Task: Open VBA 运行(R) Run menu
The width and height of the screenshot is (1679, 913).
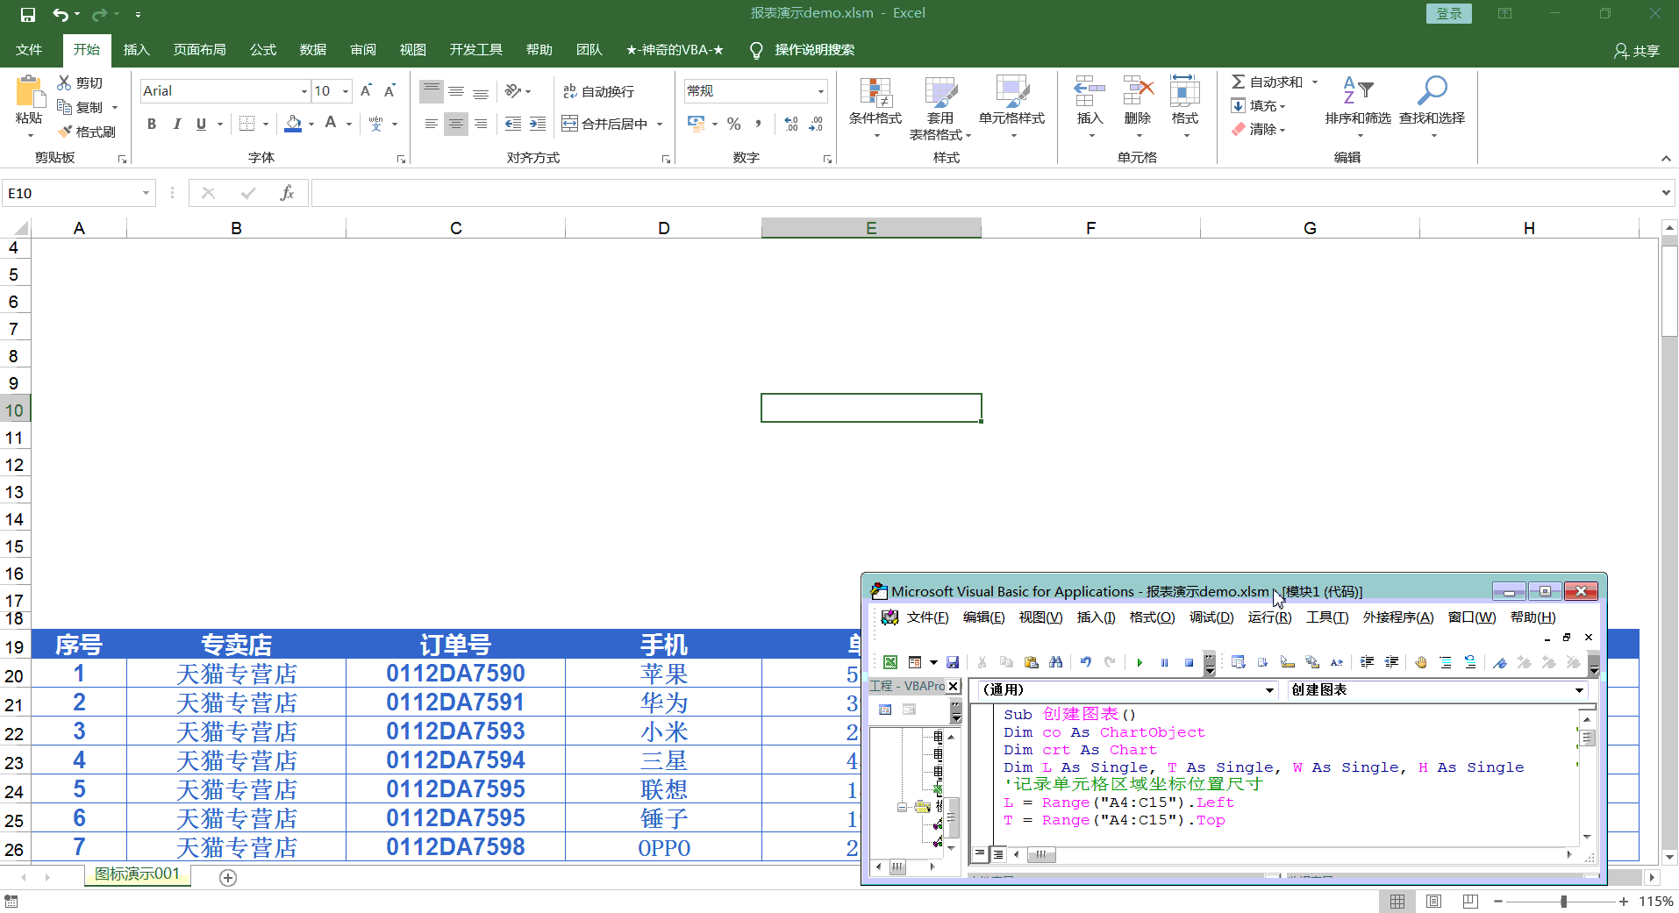Action: click(x=1269, y=617)
